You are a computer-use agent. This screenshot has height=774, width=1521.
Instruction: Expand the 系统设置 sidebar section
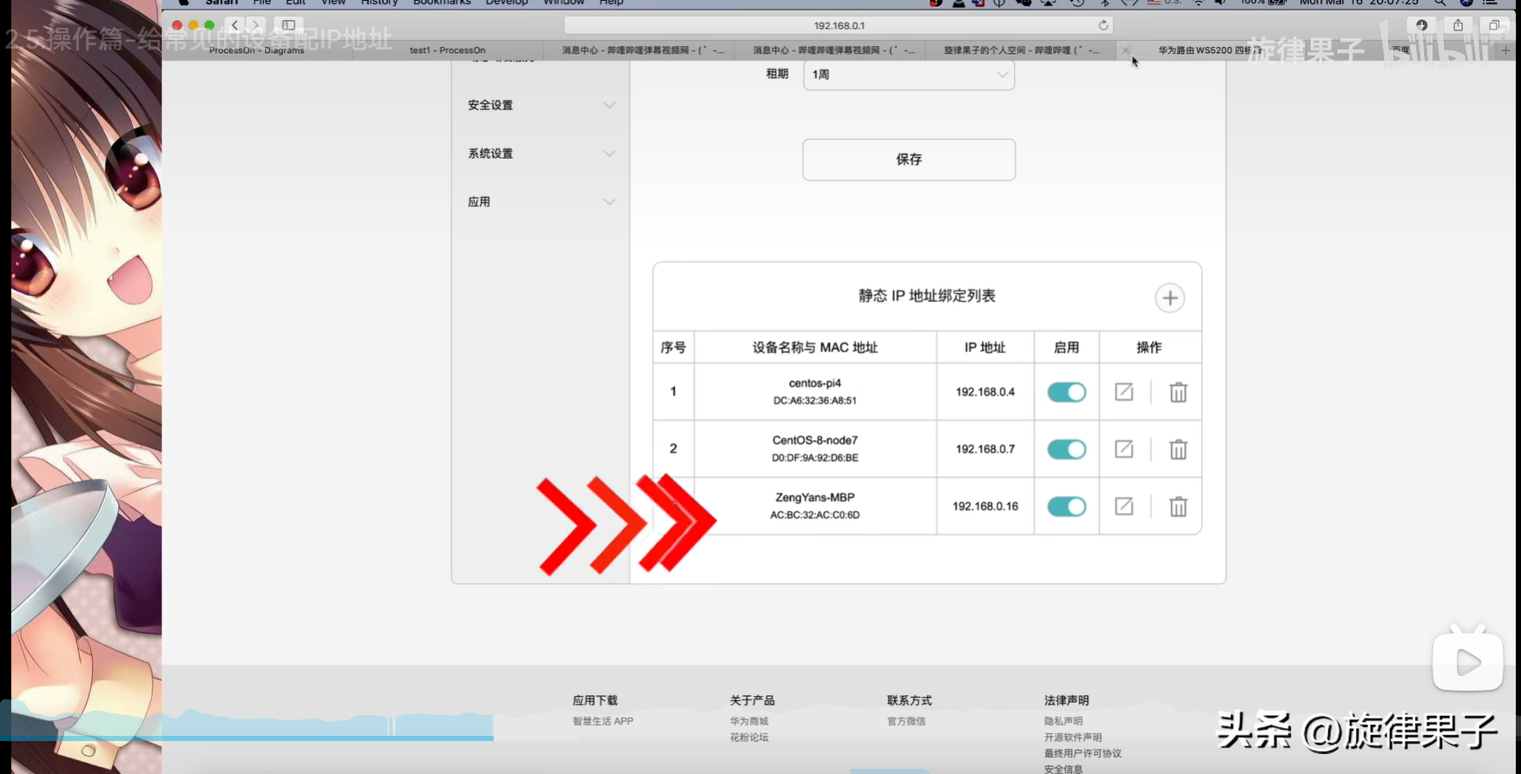[541, 154]
